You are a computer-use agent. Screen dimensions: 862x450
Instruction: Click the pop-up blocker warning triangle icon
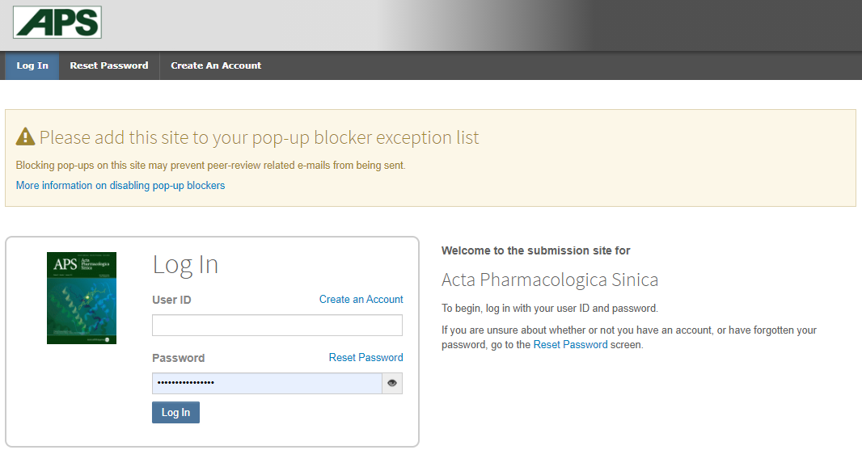click(25, 137)
